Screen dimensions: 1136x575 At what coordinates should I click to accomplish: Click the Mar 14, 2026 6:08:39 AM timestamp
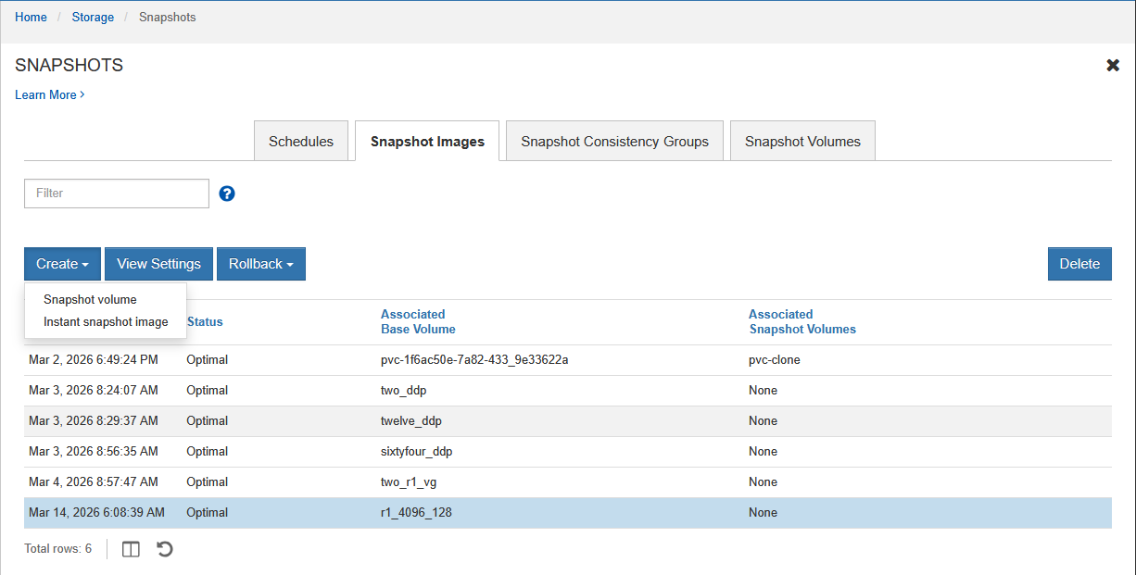pyautogui.click(x=96, y=512)
